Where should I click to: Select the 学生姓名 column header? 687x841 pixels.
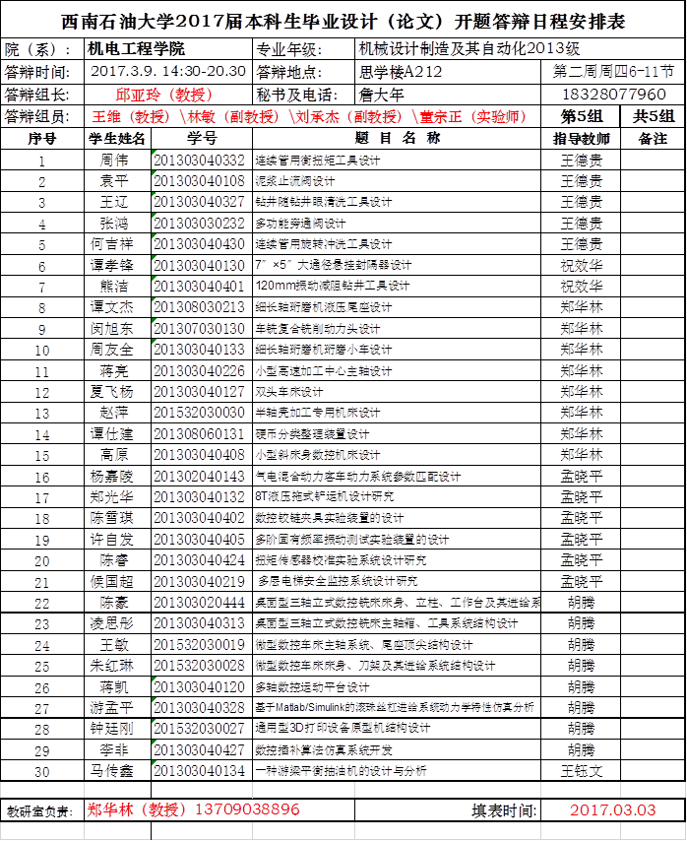117,138
